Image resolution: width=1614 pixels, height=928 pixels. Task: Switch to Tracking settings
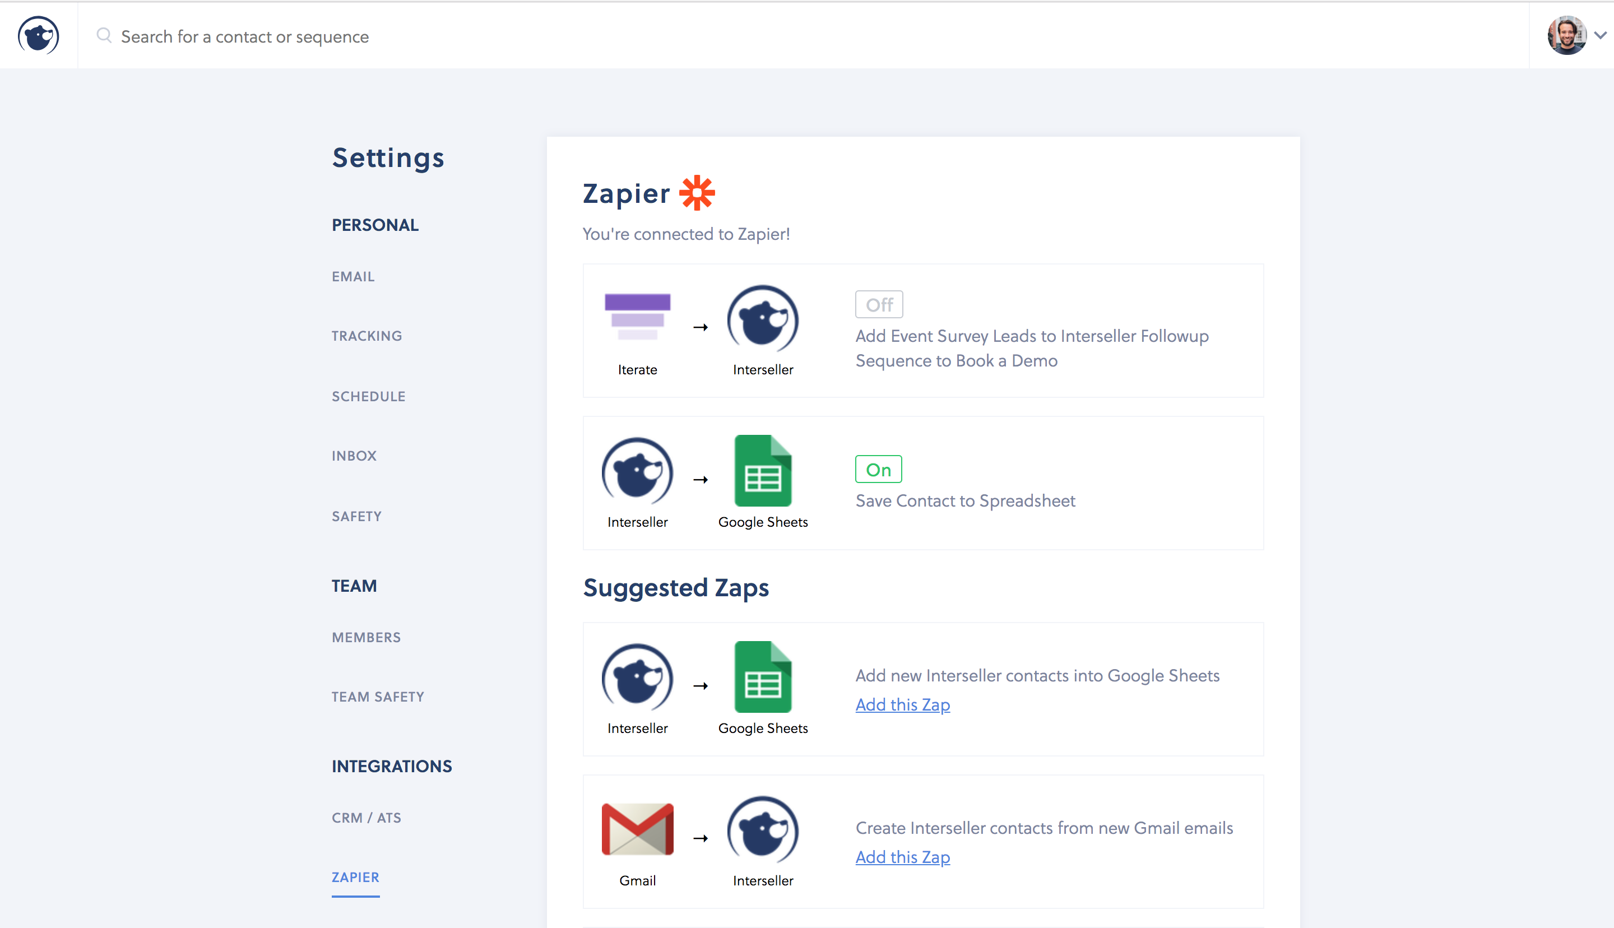(367, 336)
